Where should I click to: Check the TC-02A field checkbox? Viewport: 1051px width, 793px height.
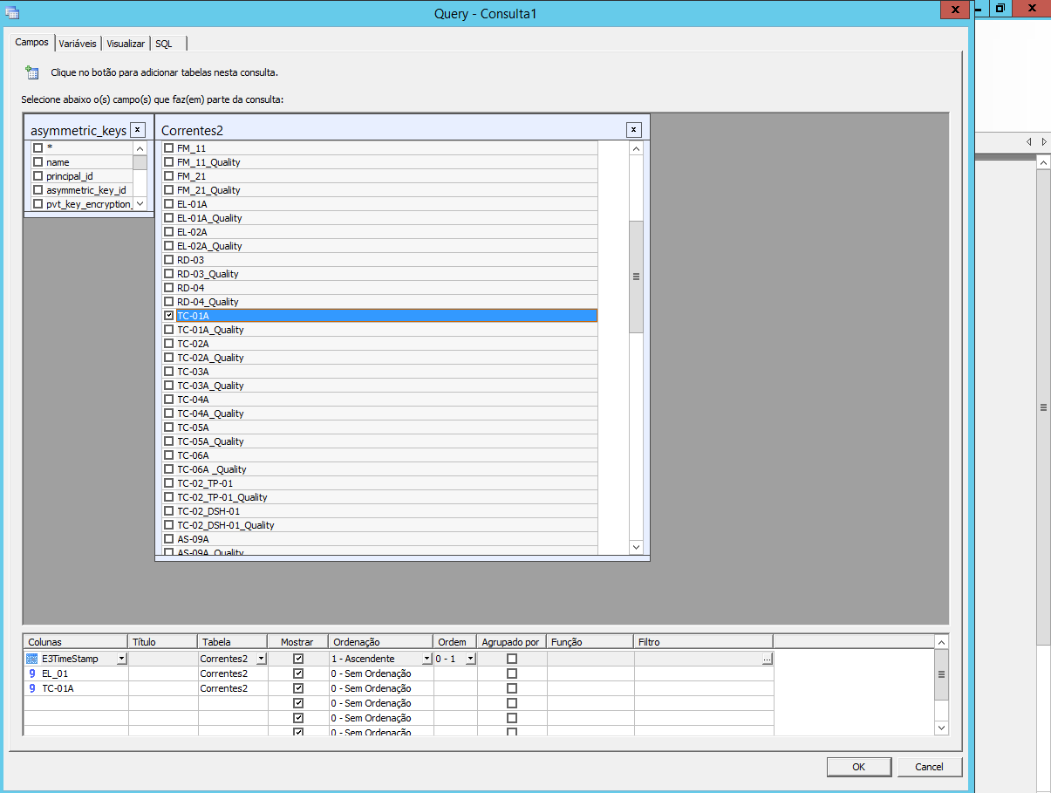pyautogui.click(x=169, y=344)
